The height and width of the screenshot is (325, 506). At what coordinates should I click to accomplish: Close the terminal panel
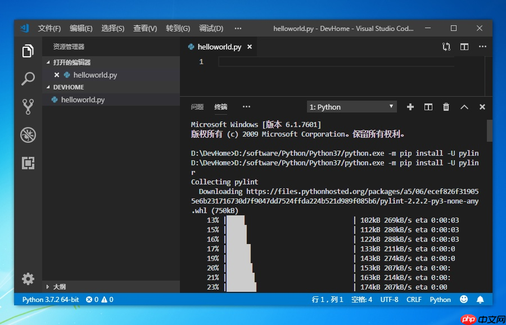[x=482, y=107]
